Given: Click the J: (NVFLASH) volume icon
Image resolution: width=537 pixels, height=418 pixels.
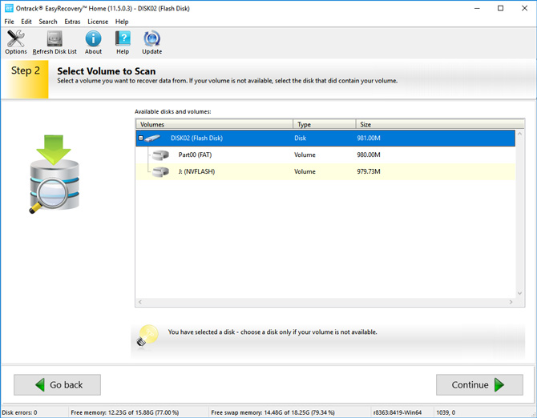Looking at the screenshot, I should pyautogui.click(x=160, y=171).
